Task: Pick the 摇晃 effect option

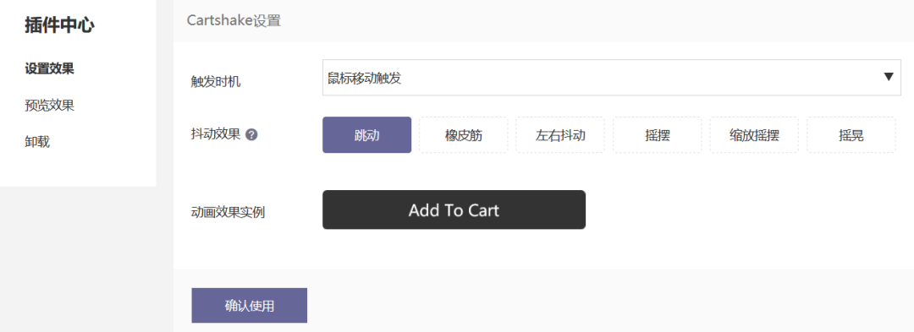Action: tap(851, 135)
